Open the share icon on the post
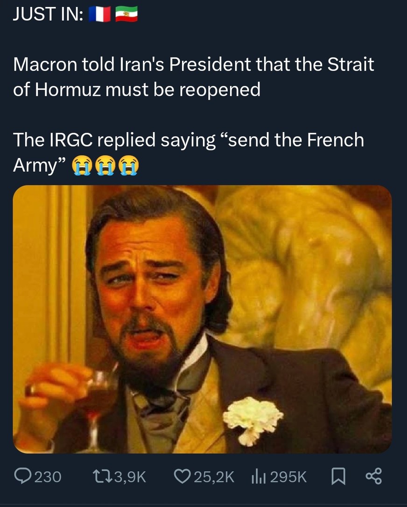The height and width of the screenshot is (507, 407). tap(374, 477)
